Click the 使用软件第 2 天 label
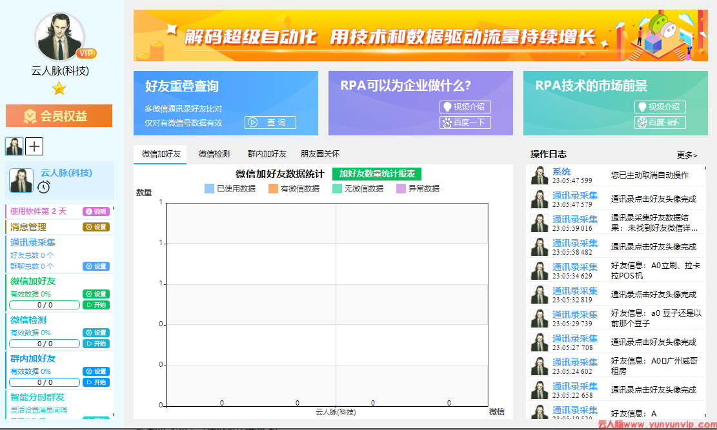The width and height of the screenshot is (717, 430). click(x=39, y=211)
